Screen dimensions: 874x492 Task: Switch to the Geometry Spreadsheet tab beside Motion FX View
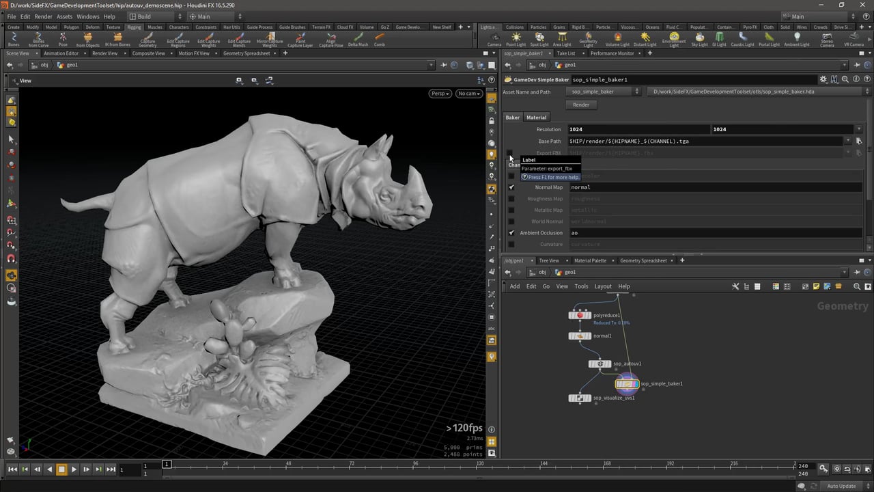(246, 53)
